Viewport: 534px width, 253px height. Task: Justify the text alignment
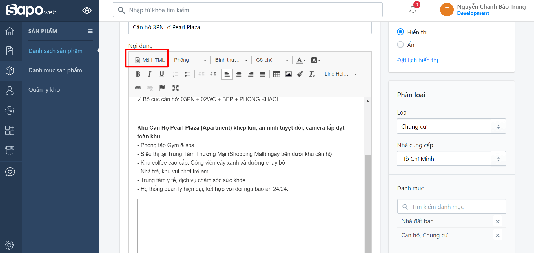(263, 74)
